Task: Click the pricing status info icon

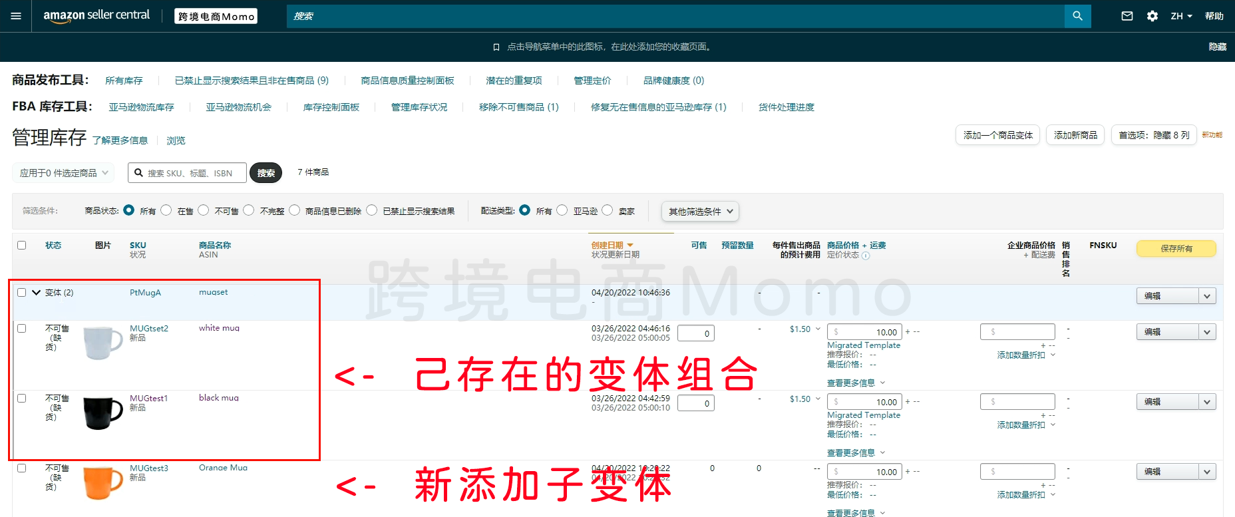Action: (x=866, y=256)
